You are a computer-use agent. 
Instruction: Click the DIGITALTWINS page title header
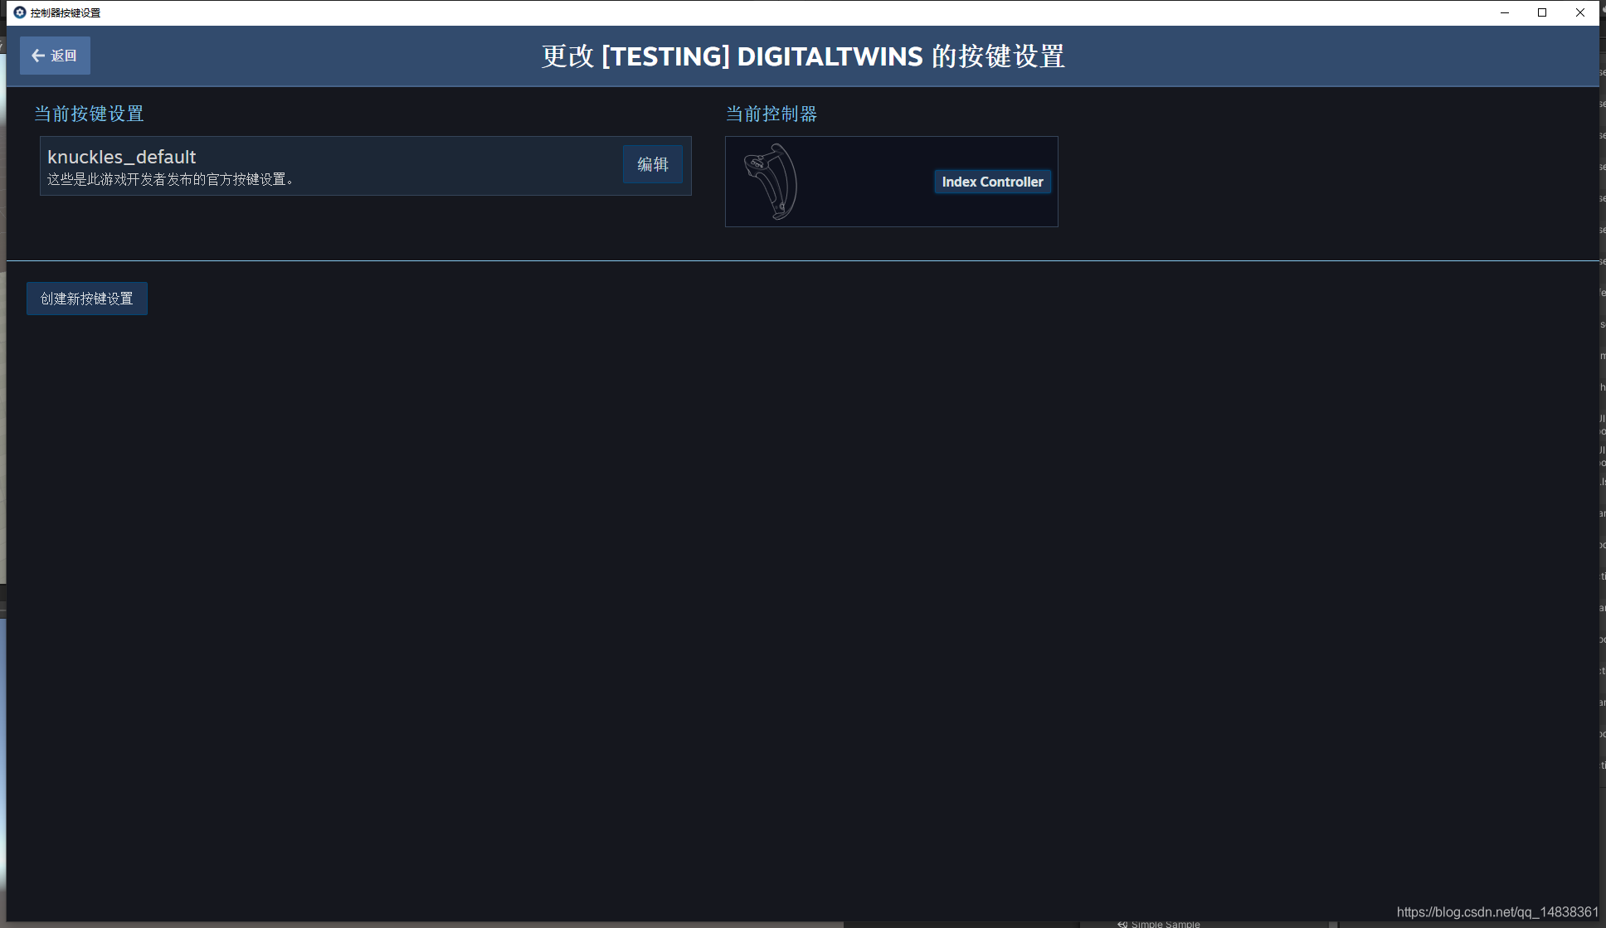pos(803,56)
